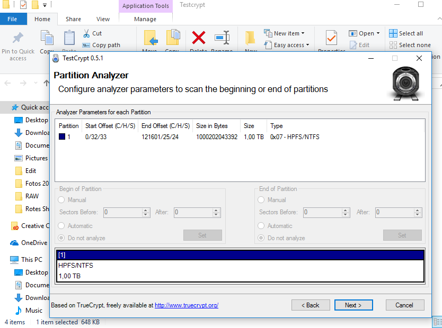Click the Cut scissors icon in Explorer ribbon
442x328 pixels.
(x=86, y=33)
